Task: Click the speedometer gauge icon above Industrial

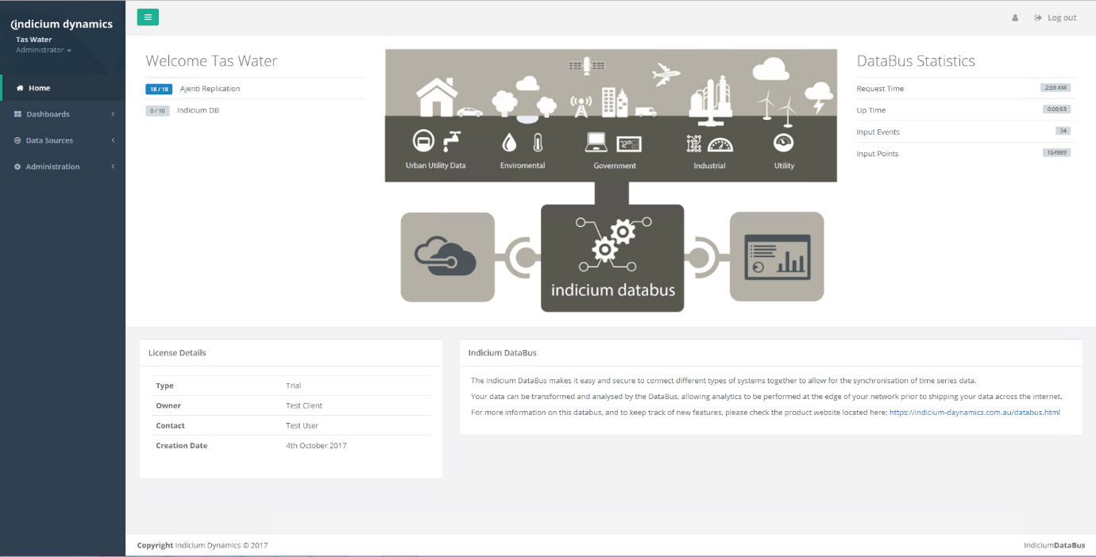Action: (721, 144)
